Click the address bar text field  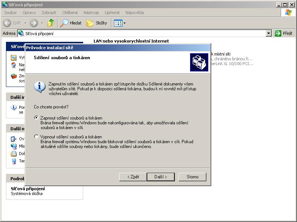141,33
